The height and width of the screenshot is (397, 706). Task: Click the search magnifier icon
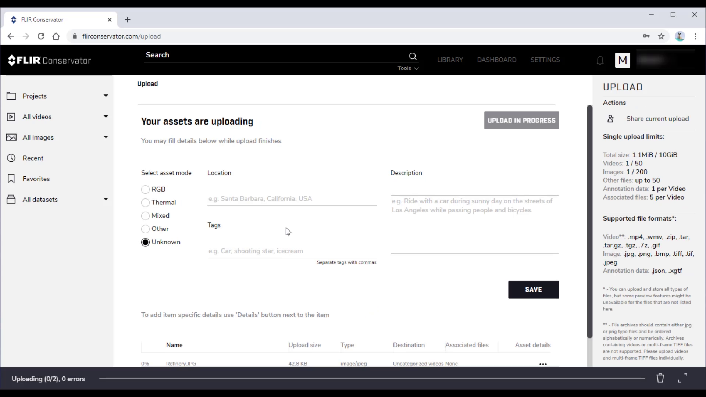tap(413, 55)
